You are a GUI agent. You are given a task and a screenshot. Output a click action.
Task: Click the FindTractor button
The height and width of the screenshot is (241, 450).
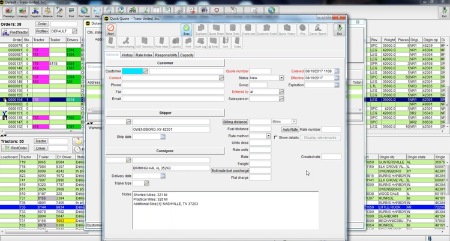point(15,32)
